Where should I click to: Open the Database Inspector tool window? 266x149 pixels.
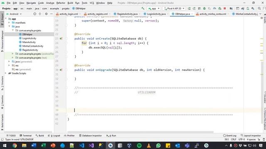pos(91,135)
